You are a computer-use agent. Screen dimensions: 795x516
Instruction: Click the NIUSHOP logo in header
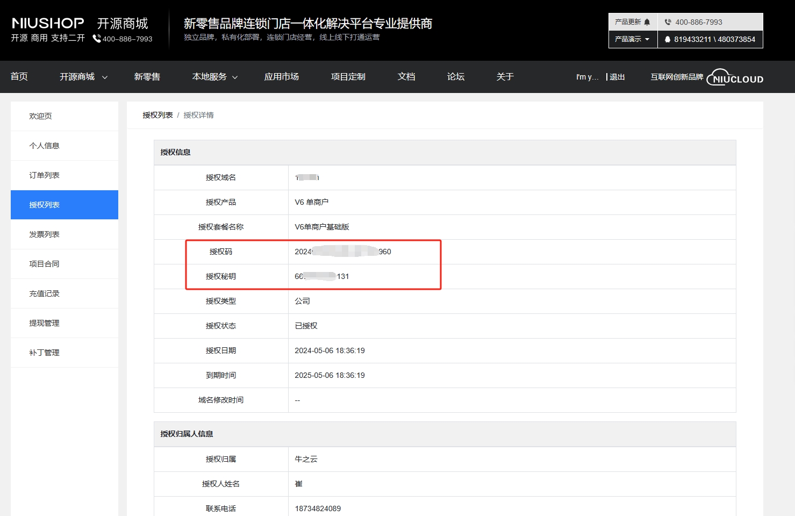click(x=48, y=23)
